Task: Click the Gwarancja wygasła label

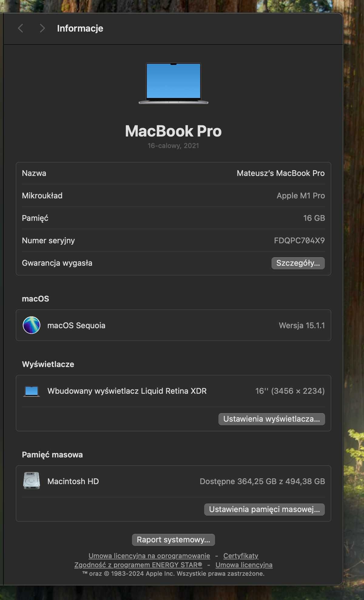Action: coord(57,263)
